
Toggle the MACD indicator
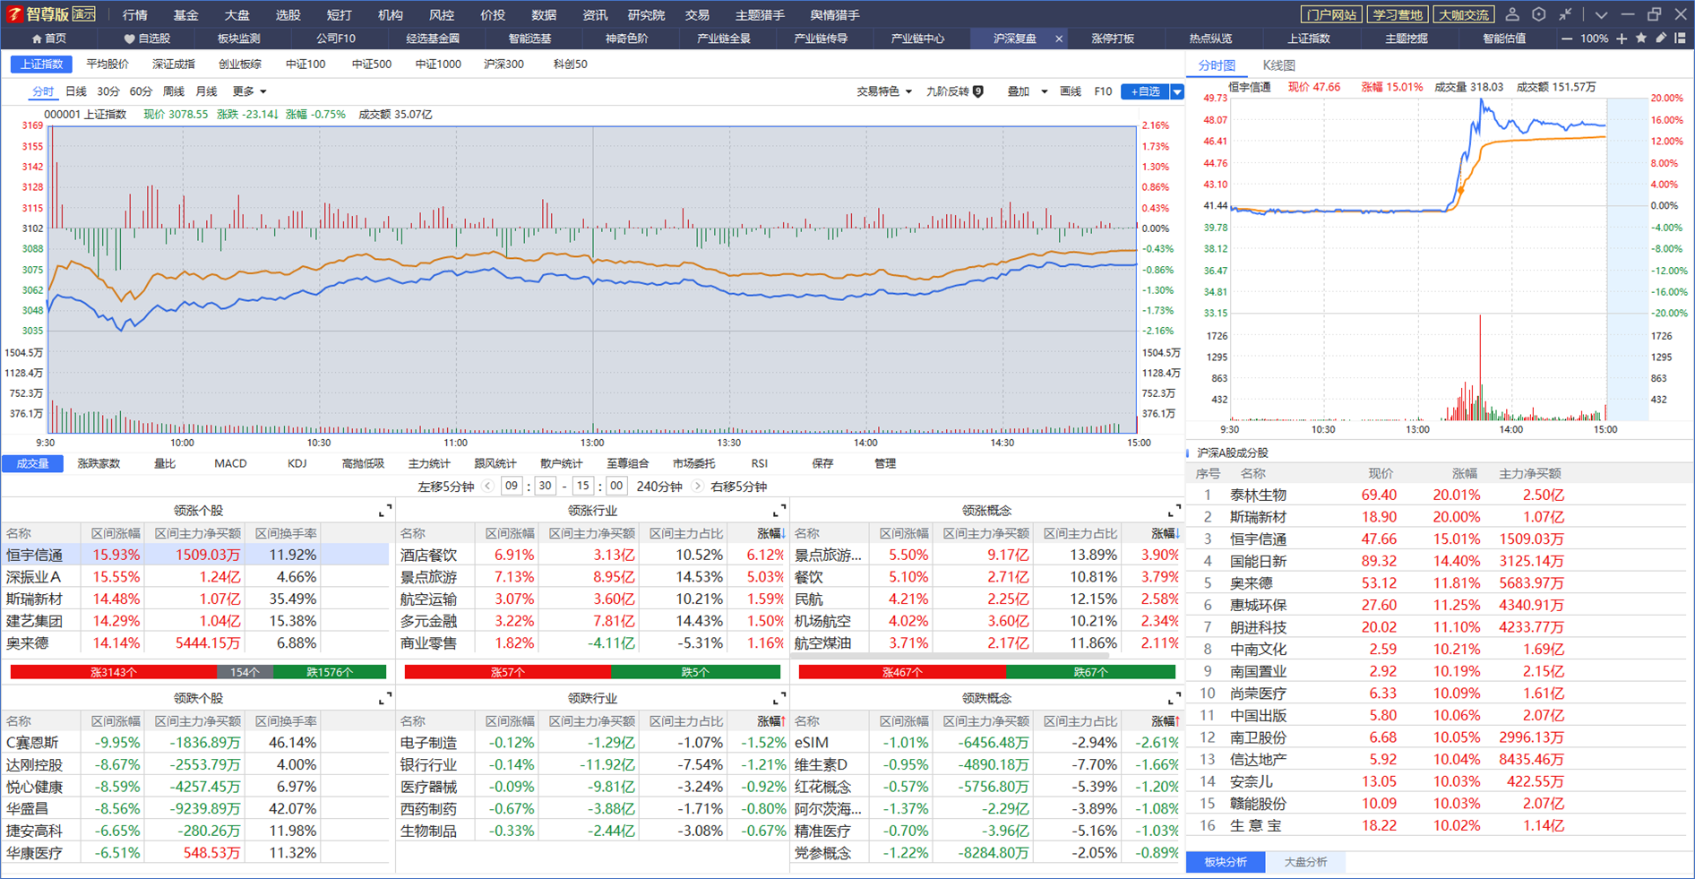[230, 463]
